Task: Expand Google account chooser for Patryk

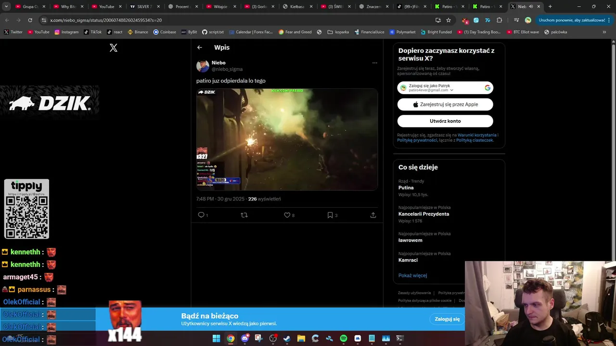Action: tap(451, 90)
